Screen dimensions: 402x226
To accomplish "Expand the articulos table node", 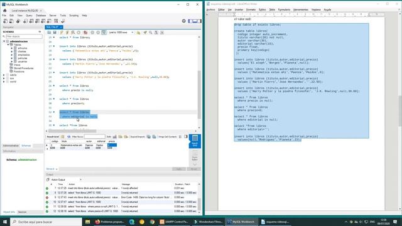I will 12,48.
